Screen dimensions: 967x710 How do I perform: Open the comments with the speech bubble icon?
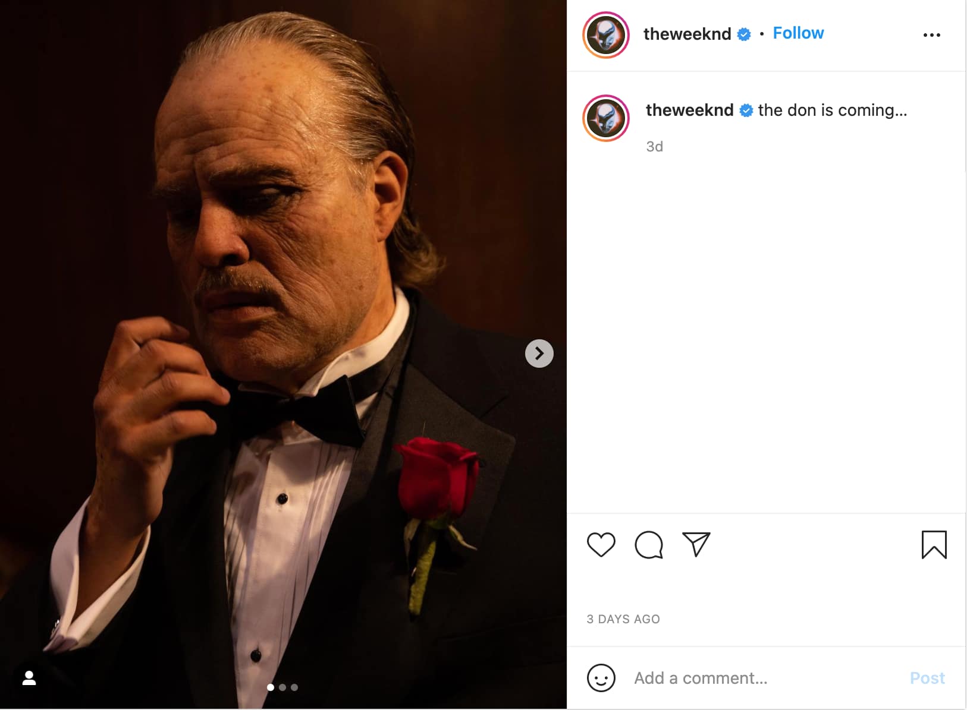[x=649, y=545]
